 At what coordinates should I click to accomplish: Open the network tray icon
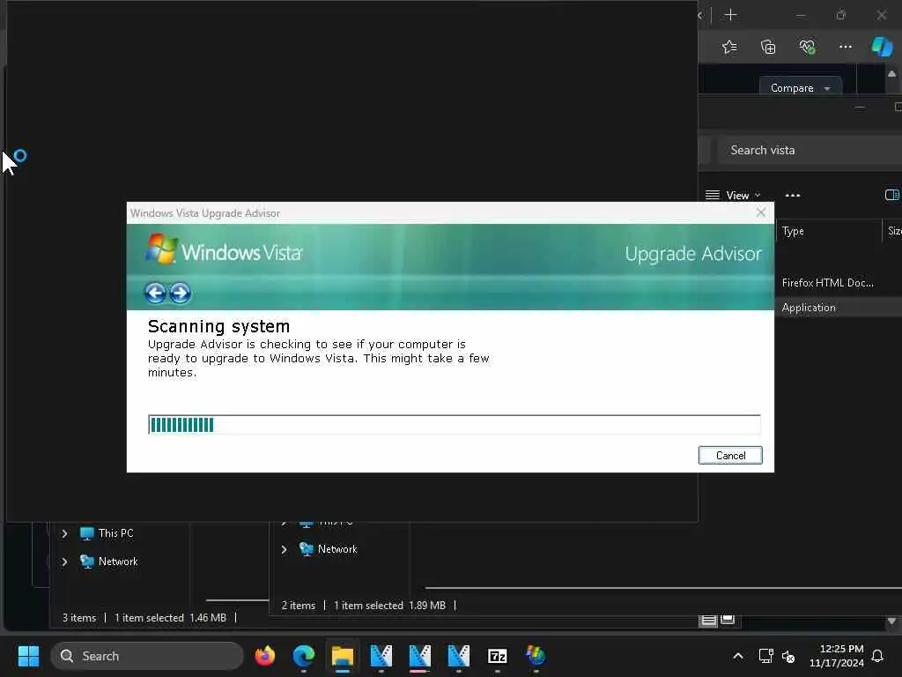(x=765, y=656)
